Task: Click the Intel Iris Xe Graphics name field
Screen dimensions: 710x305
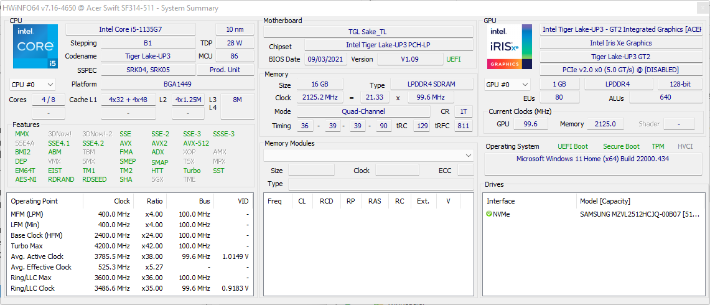Action: [x=621, y=43]
